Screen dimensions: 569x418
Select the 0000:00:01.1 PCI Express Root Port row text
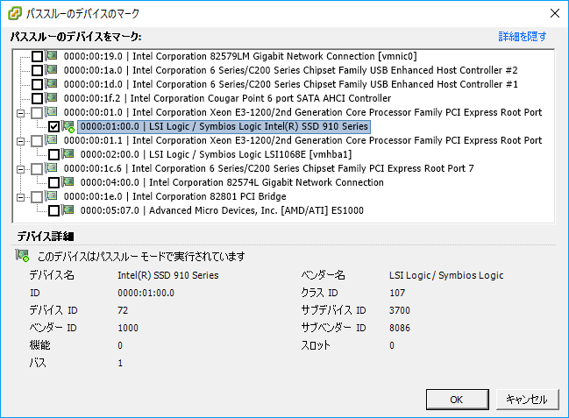pos(303,140)
